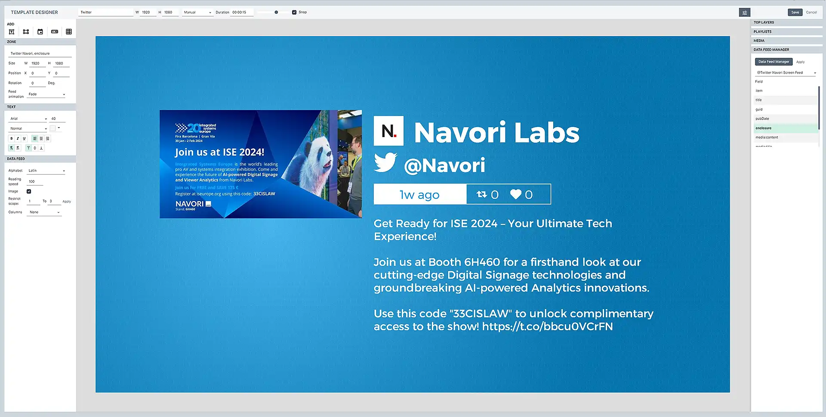This screenshot has height=417, width=826.
Task: Set left-to-right text direction
Action: pos(11,148)
